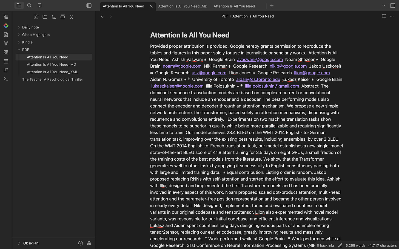Image resolution: width=399 pixels, height=249 pixels.
Task: Collapse all folders icon
Action: point(72,17)
